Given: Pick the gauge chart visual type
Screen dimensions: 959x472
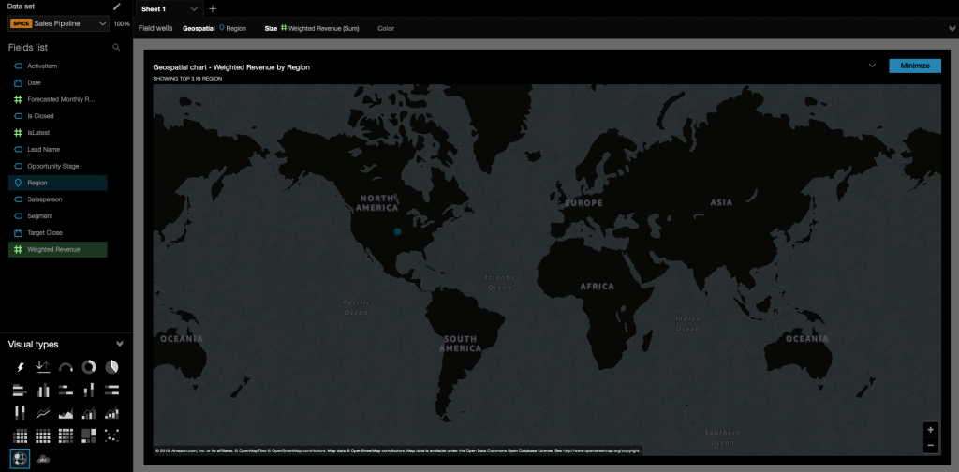Looking at the screenshot, I should pos(66,367).
